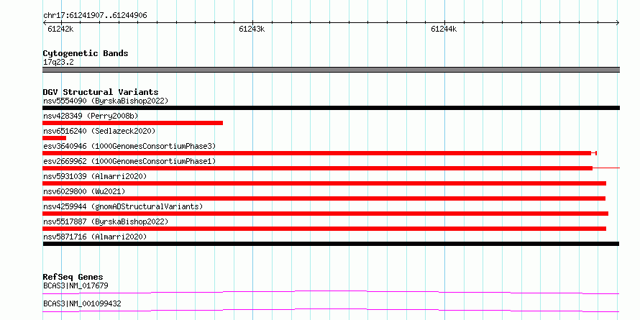Screen dimensions: 640x320
Task: Open BCAS3|NM_001099432 transcript label
Action: click(x=82, y=303)
